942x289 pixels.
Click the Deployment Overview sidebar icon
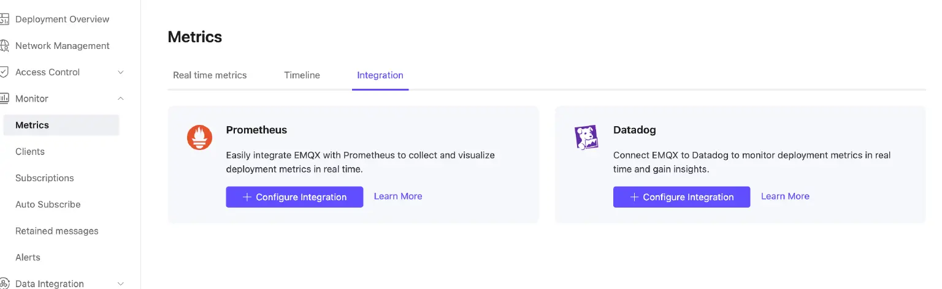point(4,20)
